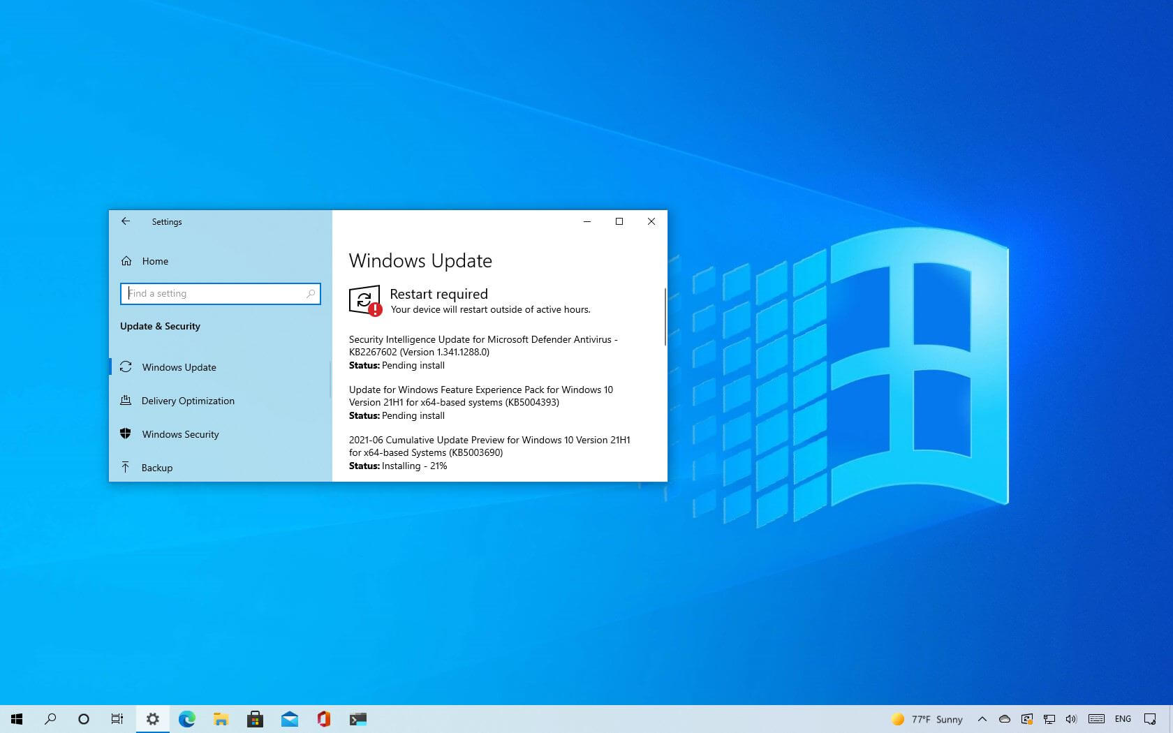Open File Explorer from the taskbar
Viewport: 1173px width, 733px height.
pos(221,719)
